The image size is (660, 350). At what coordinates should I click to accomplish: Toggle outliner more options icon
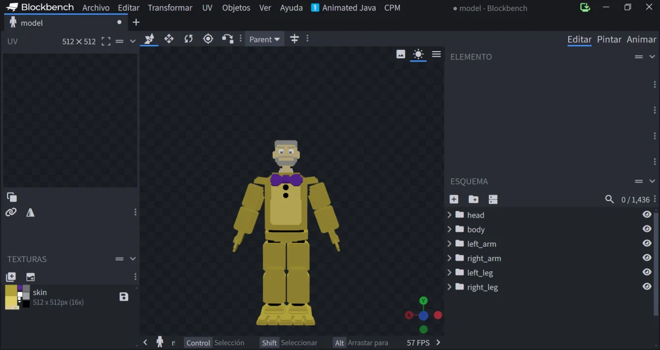tap(493, 199)
